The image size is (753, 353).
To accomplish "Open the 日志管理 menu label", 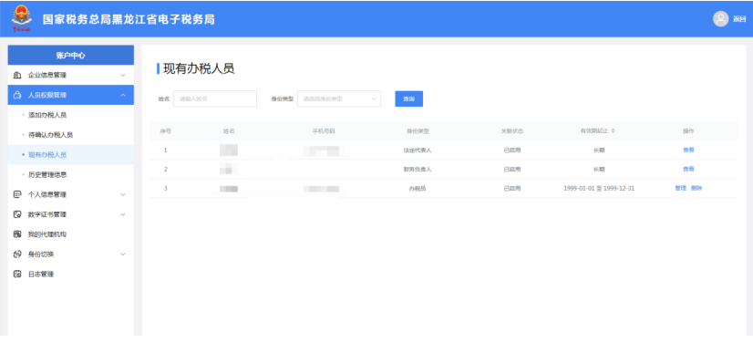I will 41,275.
